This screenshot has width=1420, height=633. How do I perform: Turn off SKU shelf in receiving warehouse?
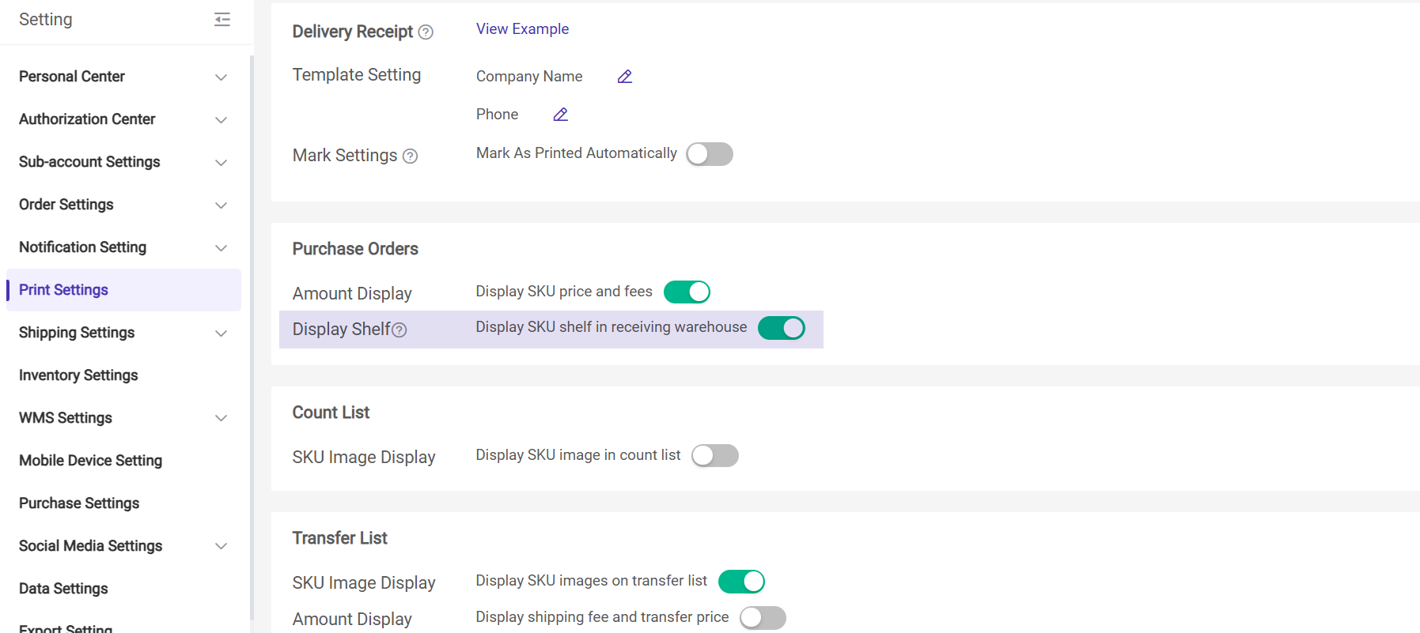[x=781, y=328]
